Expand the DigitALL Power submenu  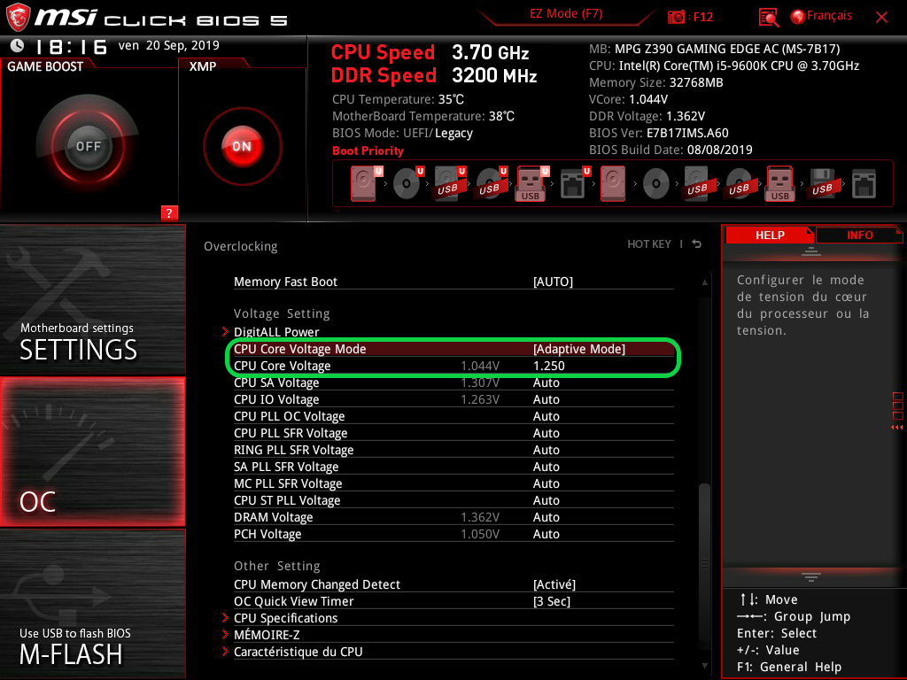click(276, 332)
